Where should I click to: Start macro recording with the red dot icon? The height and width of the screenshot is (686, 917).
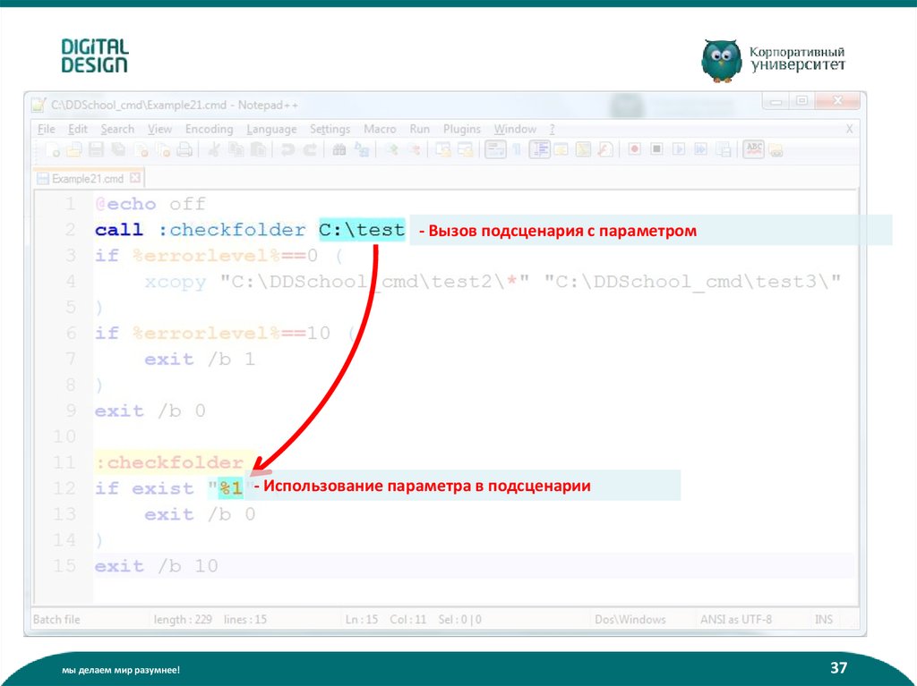(x=634, y=150)
